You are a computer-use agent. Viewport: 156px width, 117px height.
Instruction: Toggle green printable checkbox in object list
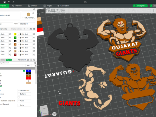pos(24,71)
